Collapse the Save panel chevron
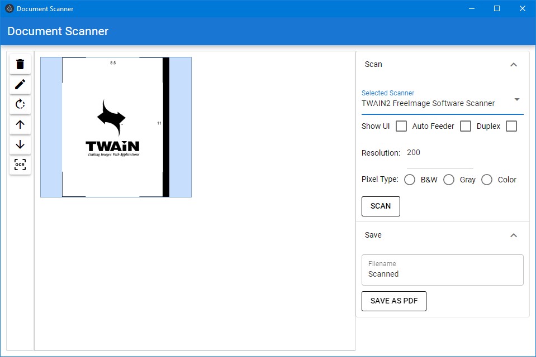This screenshot has height=357, width=536. click(x=514, y=235)
